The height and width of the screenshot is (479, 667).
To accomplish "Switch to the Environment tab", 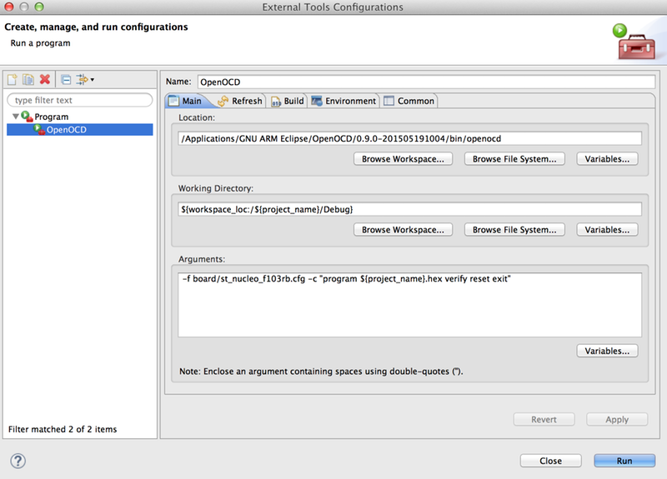I will 344,101.
